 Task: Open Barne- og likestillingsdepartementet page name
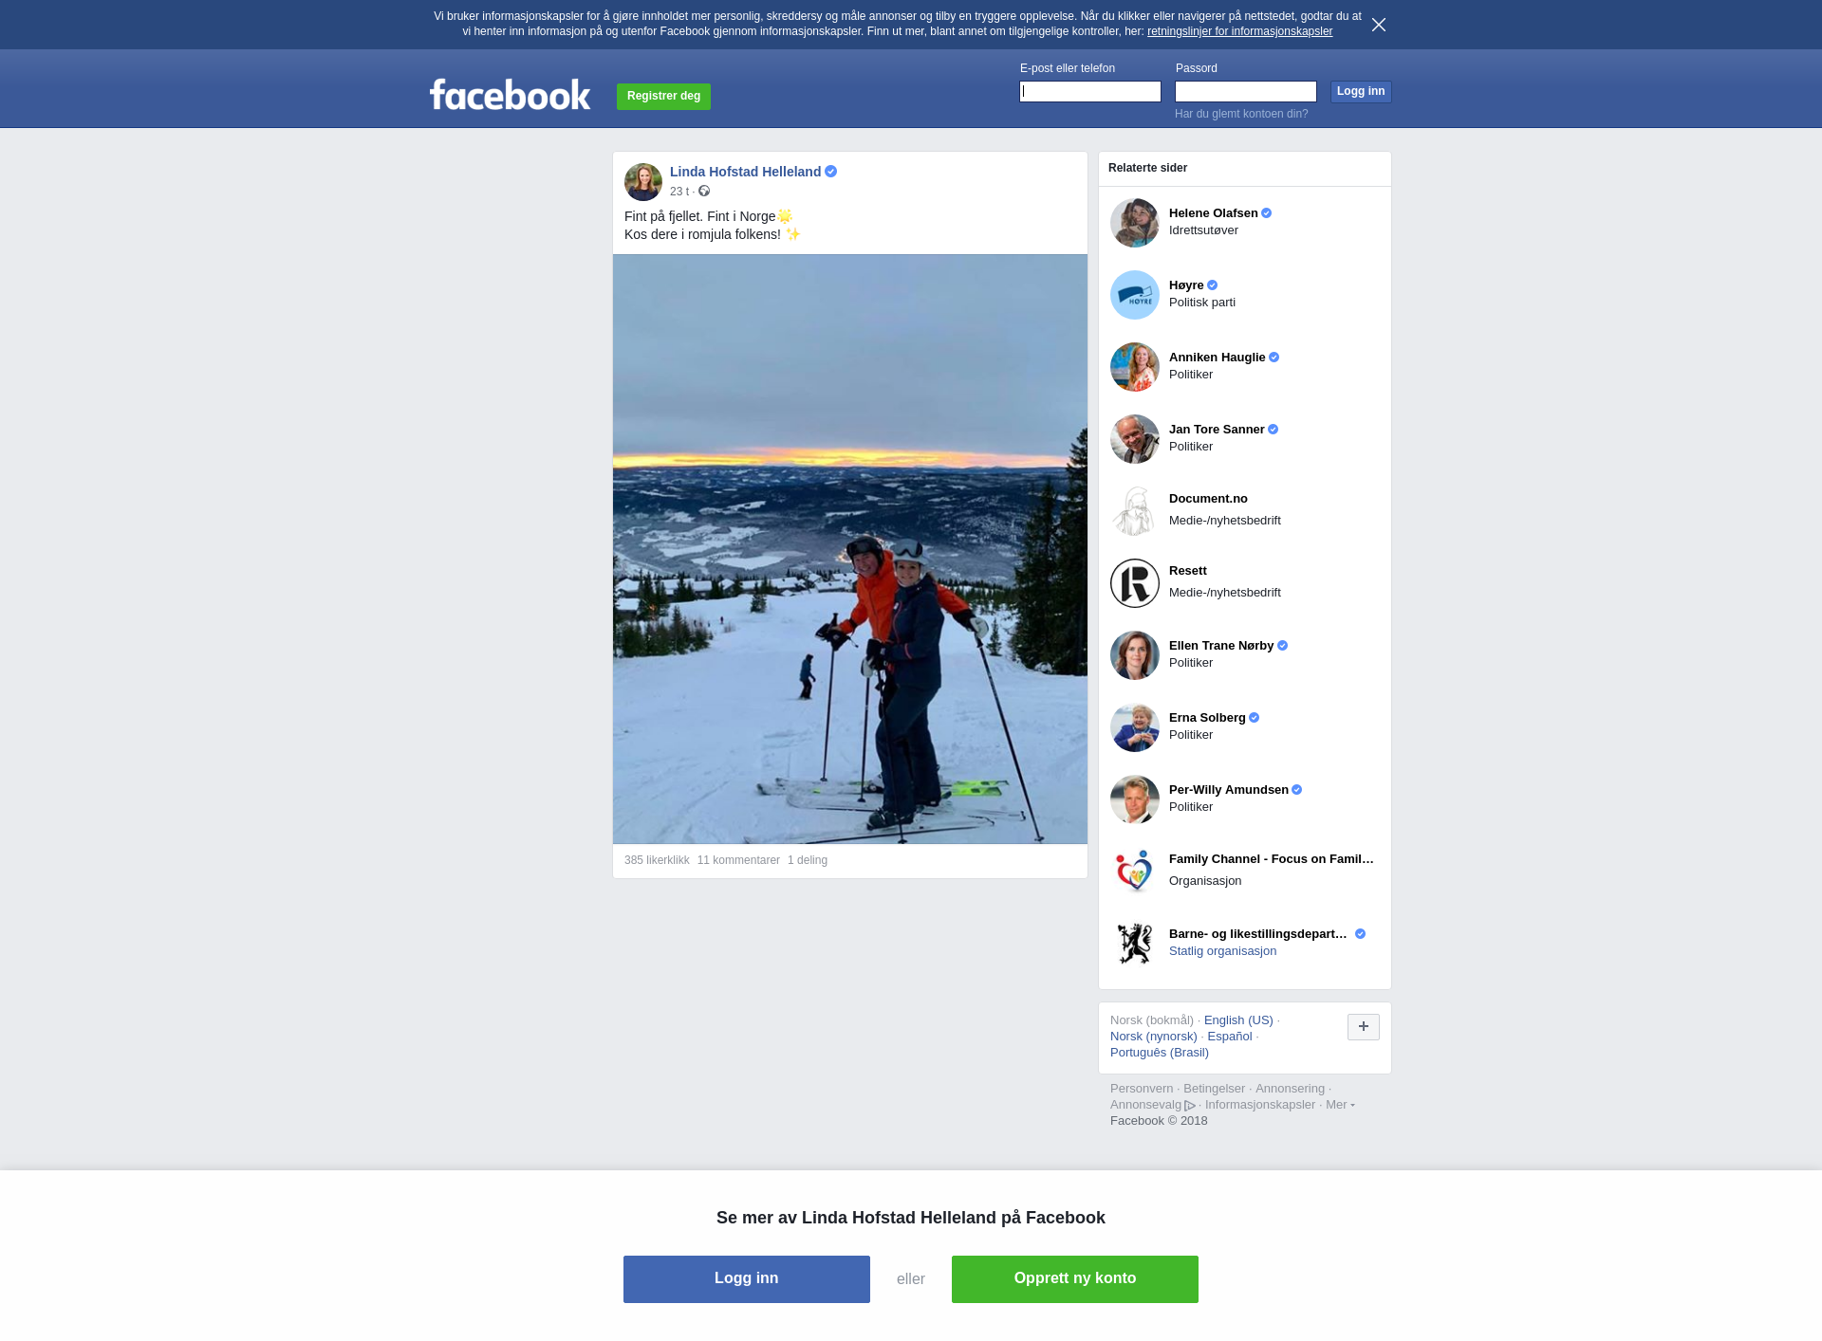(1258, 934)
